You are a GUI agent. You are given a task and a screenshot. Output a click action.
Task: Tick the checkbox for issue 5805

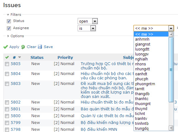click(x=7, y=64)
